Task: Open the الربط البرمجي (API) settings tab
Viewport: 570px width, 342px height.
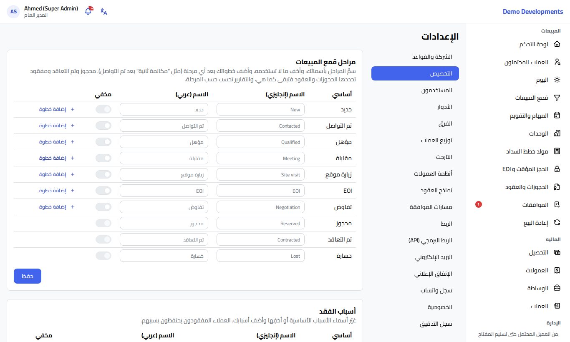Action: pyautogui.click(x=415, y=240)
